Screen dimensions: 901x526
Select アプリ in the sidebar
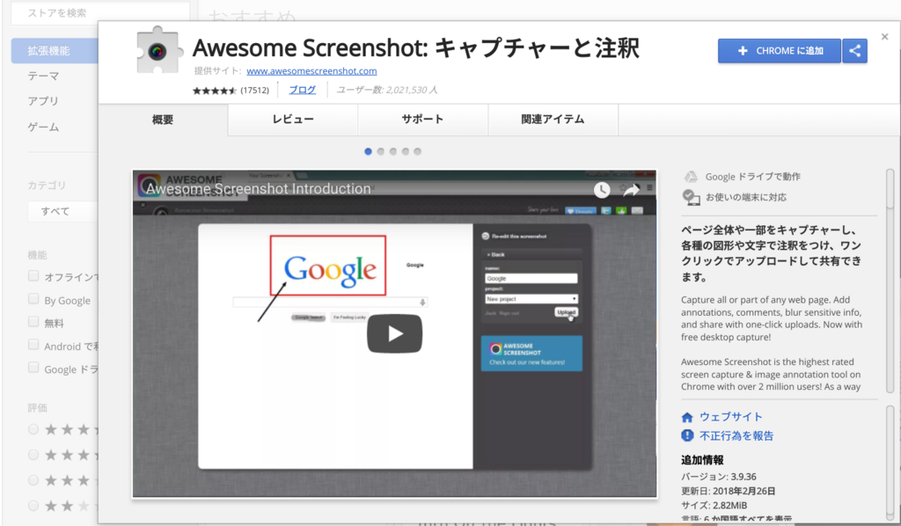point(44,101)
